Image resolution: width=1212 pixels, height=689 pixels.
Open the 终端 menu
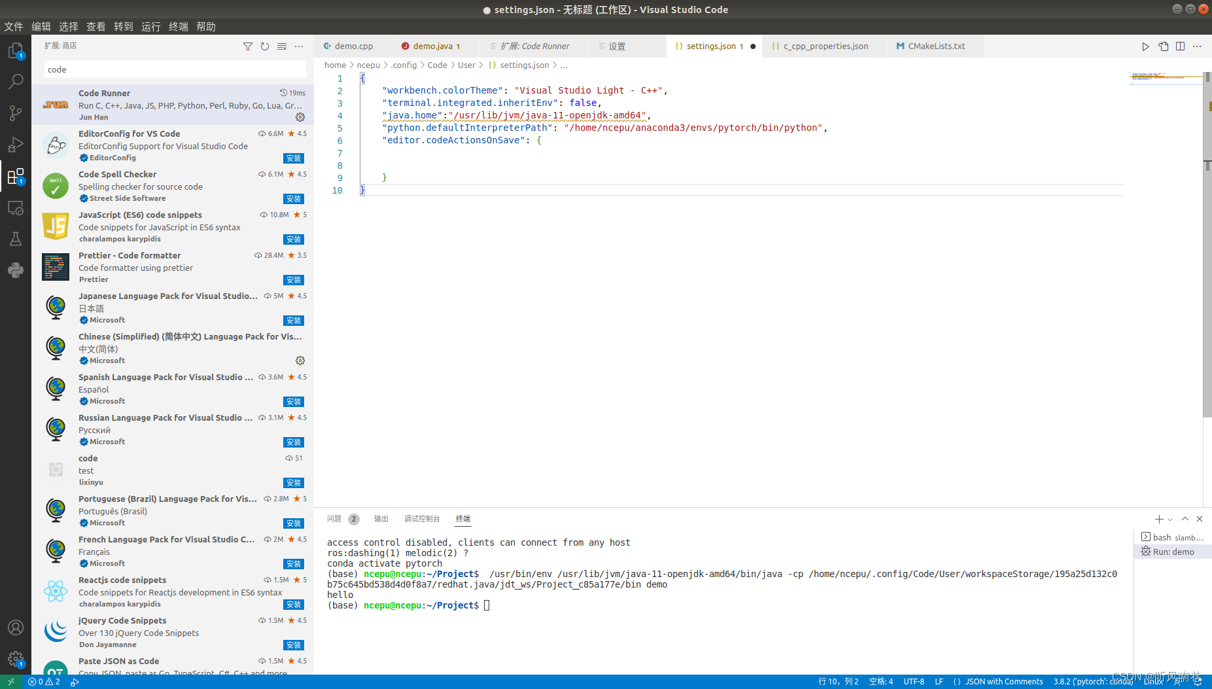(179, 27)
